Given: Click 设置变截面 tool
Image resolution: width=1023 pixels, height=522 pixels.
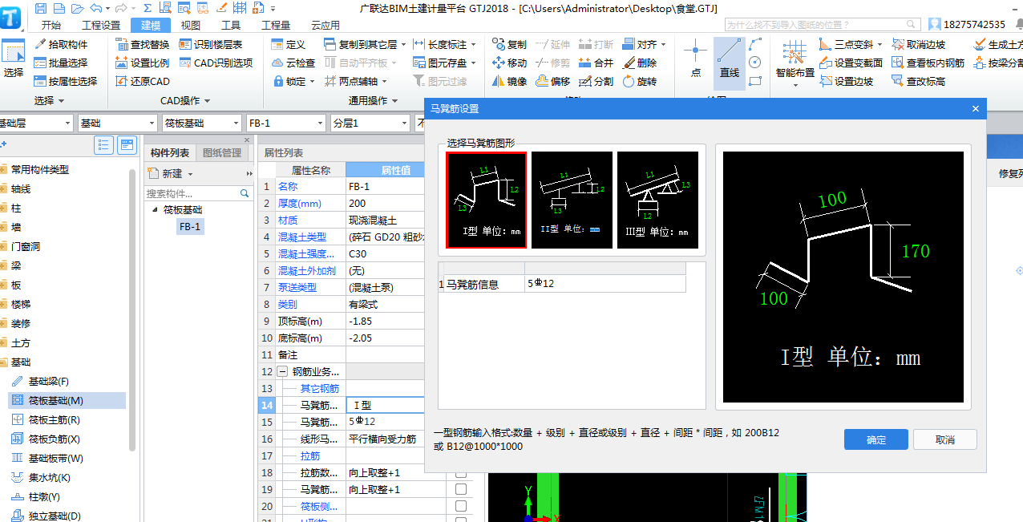Looking at the screenshot, I should [x=851, y=63].
